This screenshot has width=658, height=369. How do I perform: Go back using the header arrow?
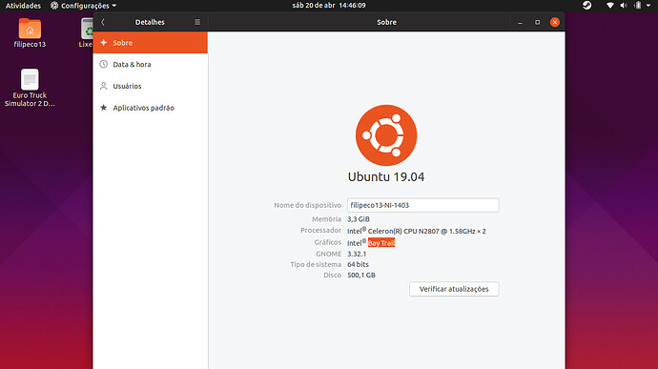click(103, 22)
